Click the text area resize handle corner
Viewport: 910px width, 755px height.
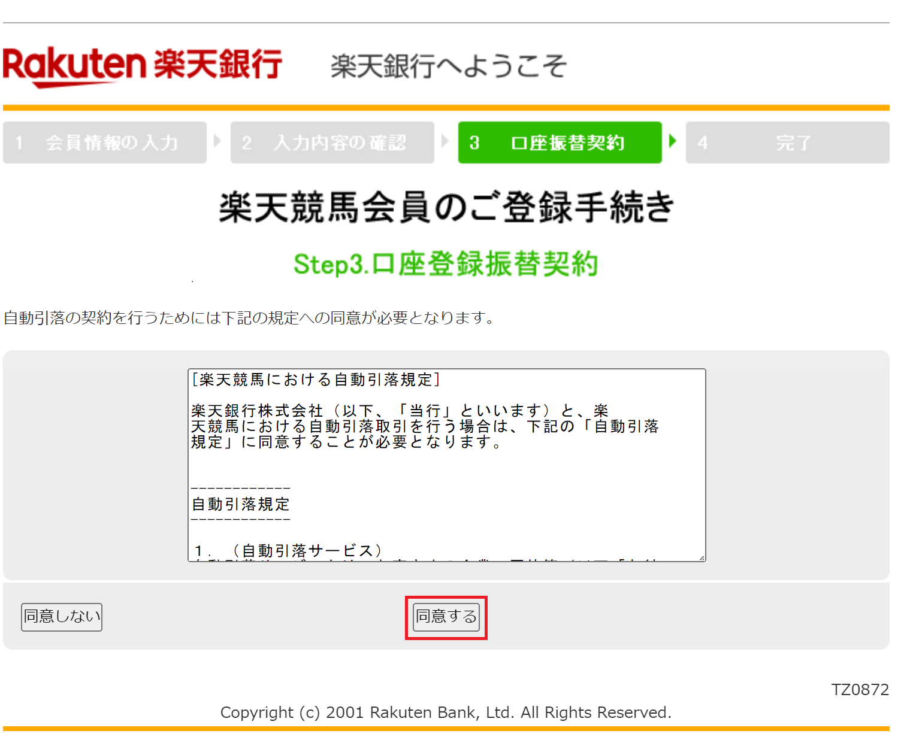pyautogui.click(x=702, y=557)
